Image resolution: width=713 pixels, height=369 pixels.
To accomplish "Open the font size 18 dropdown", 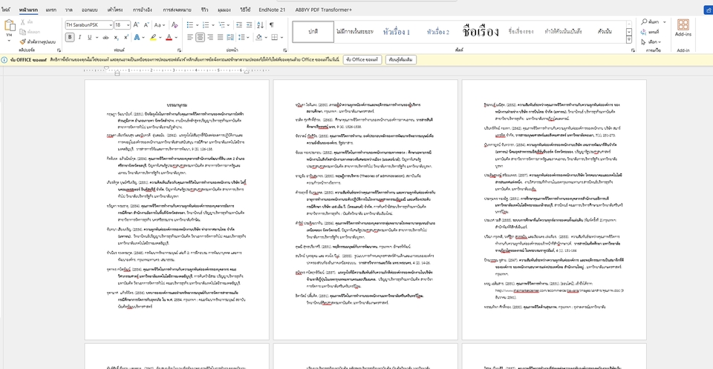I will pos(128,25).
